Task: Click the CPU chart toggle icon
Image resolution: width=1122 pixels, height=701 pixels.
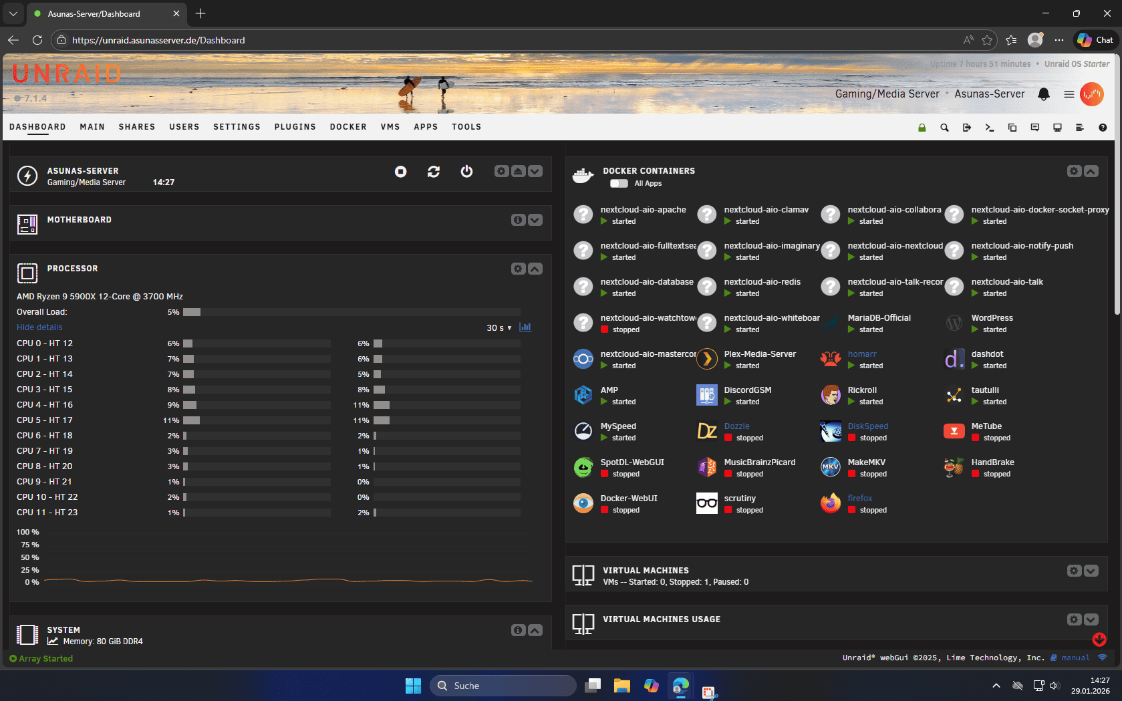Action: pos(525,327)
